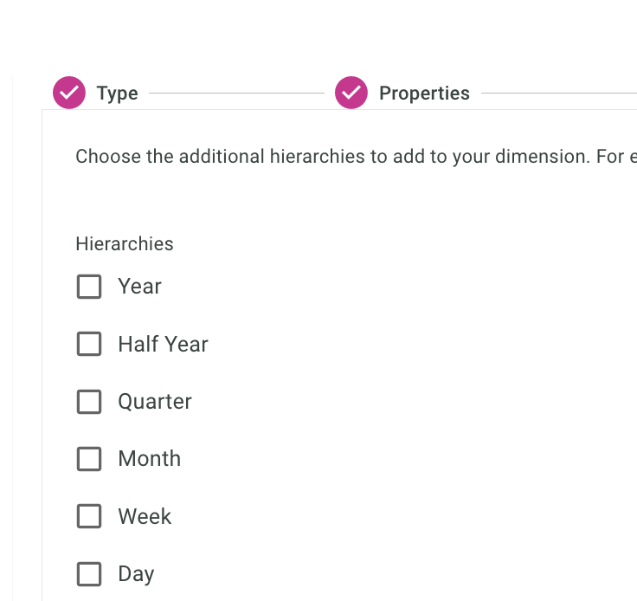Select the Month checkbox
This screenshot has height=601, width=637.
pos(89,459)
